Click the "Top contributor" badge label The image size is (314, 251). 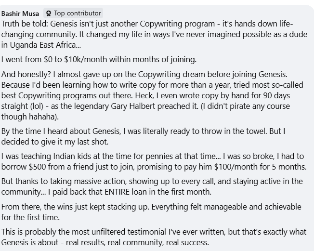pyautogui.click(x=77, y=13)
